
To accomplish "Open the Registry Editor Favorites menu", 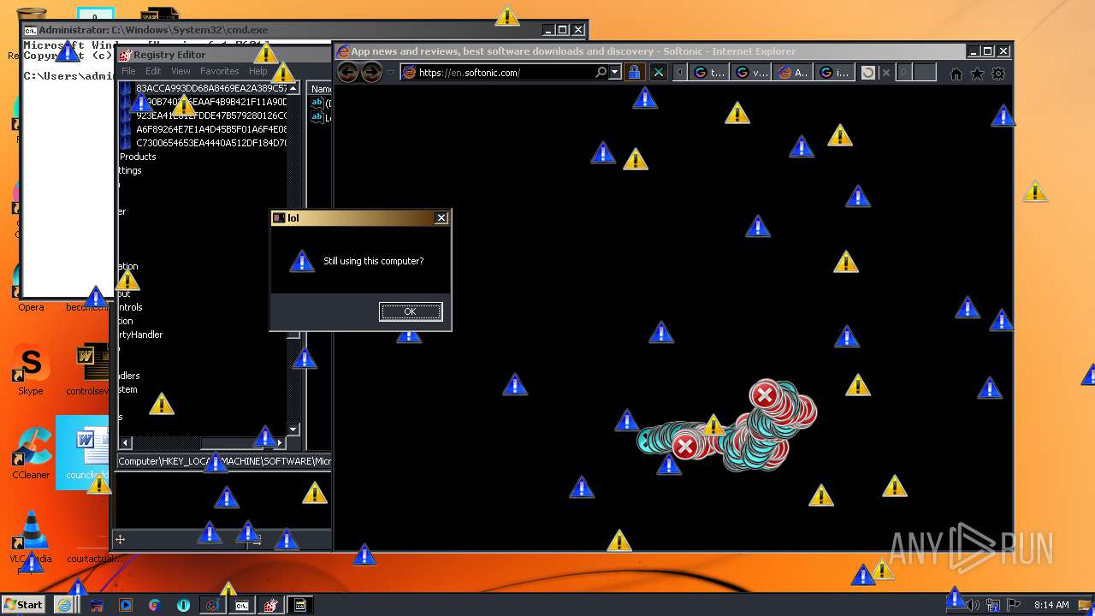I will tap(220, 71).
